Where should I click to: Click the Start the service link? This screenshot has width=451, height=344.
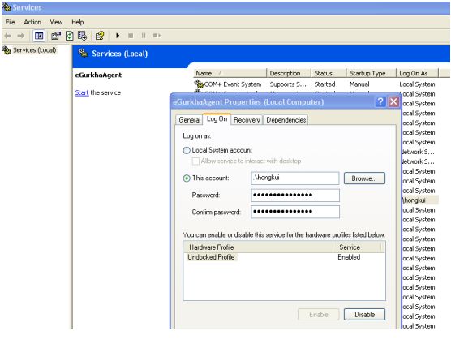click(82, 93)
